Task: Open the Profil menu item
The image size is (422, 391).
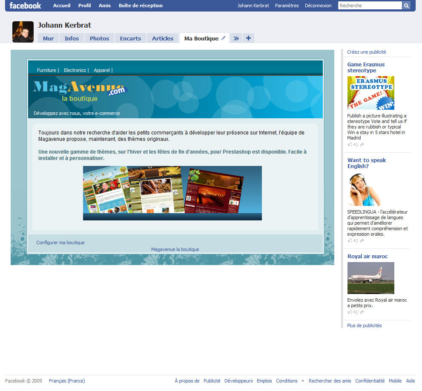Action: [x=84, y=6]
